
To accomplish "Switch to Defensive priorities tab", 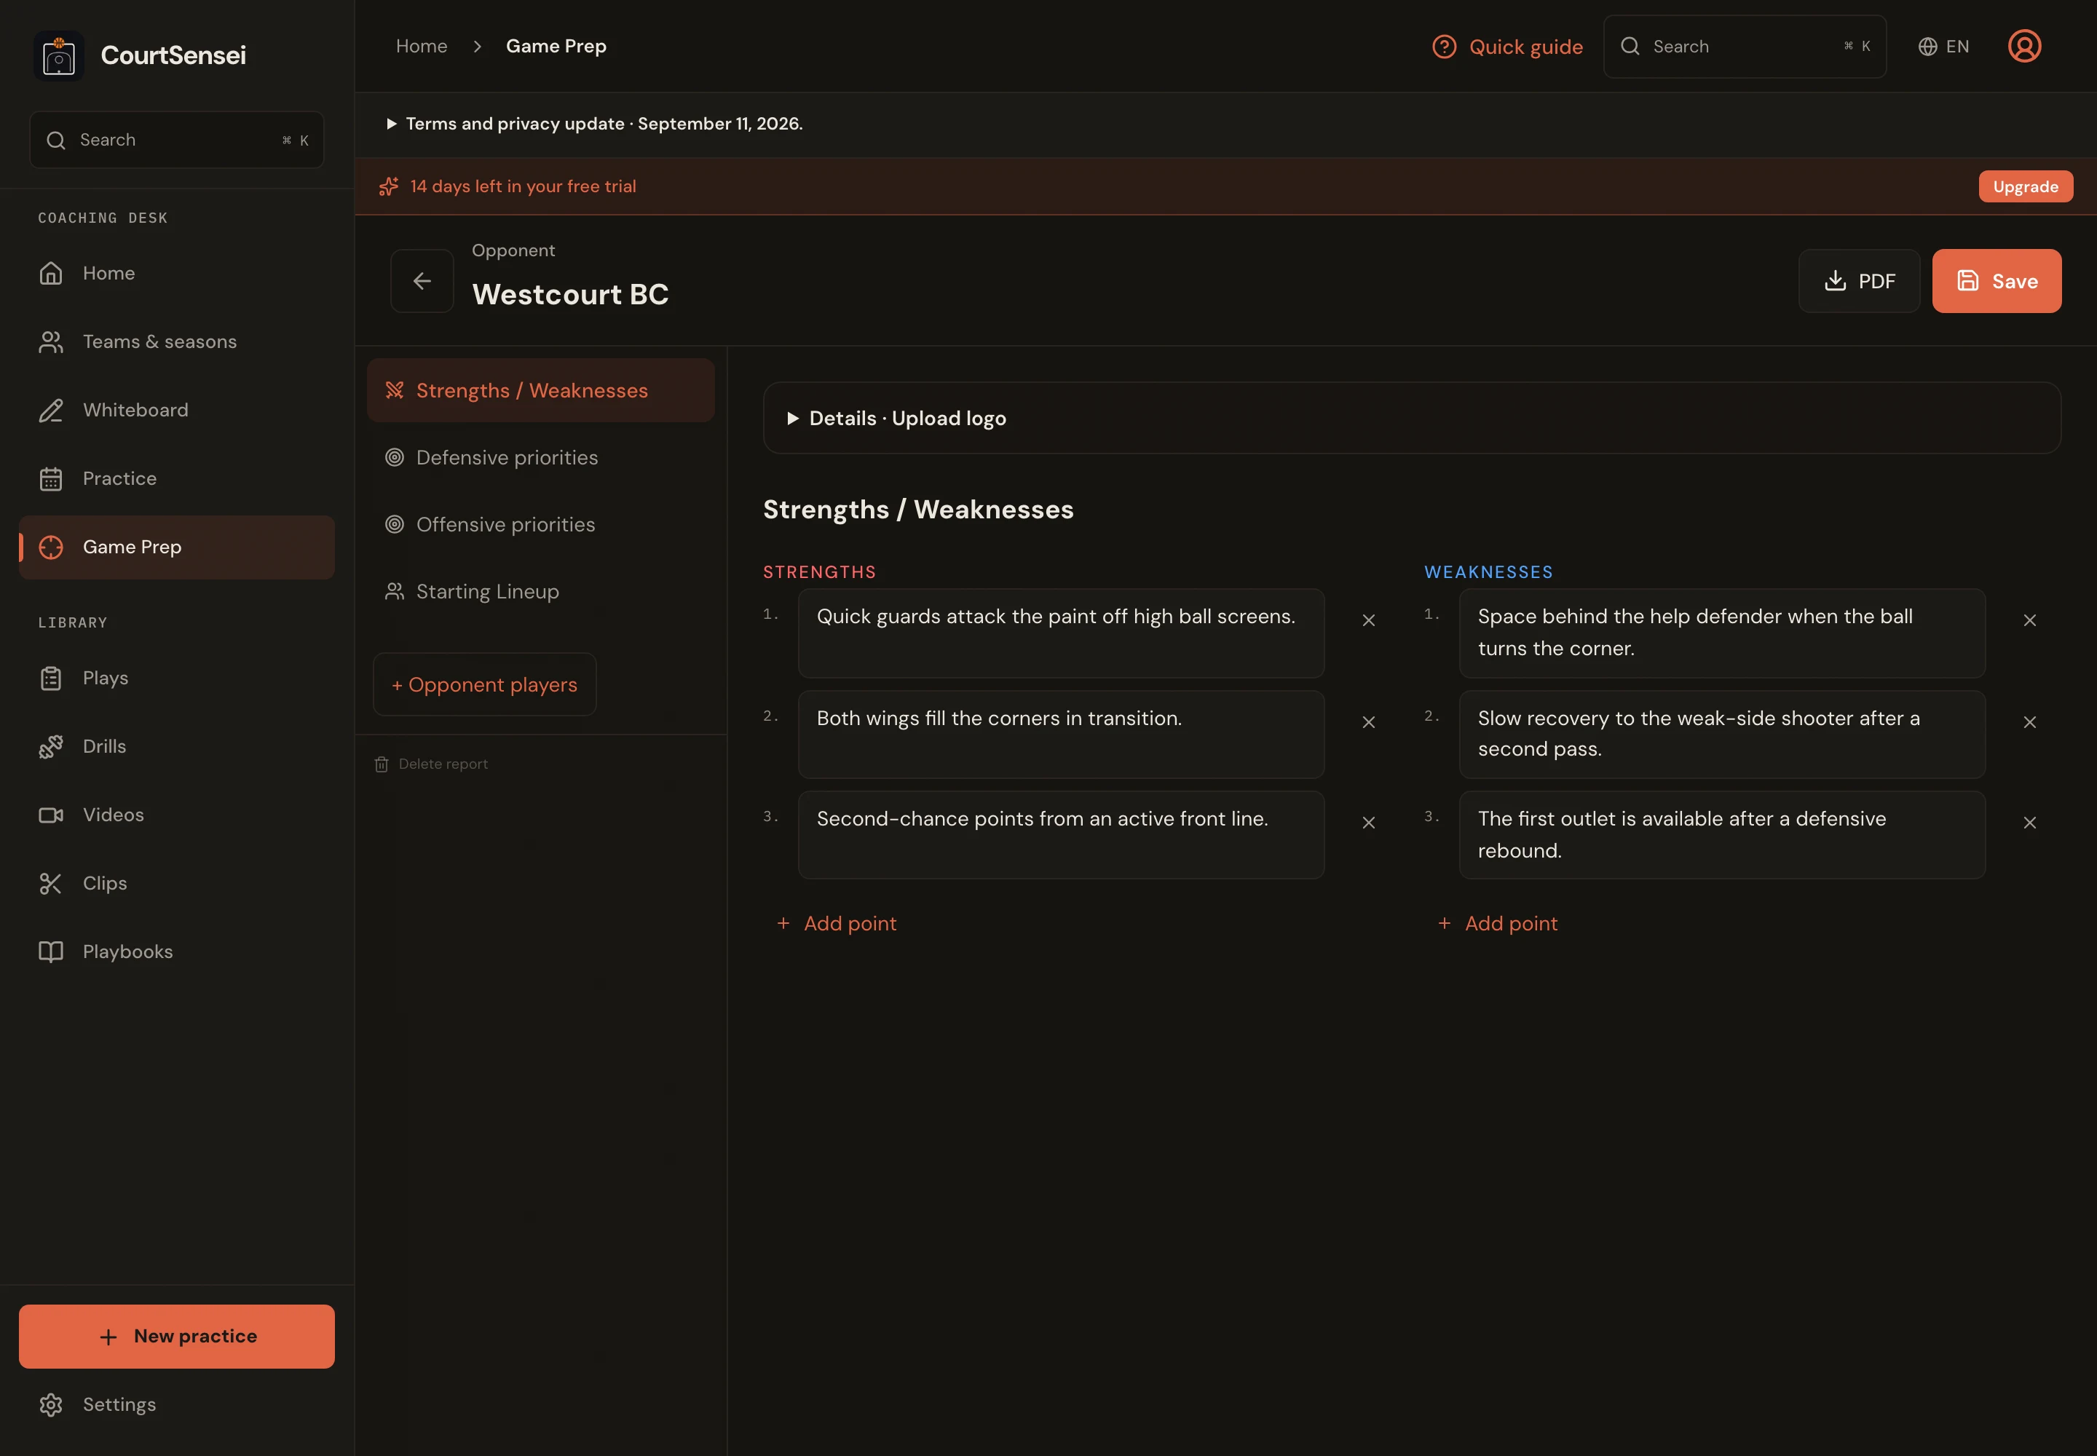I will tap(540, 457).
